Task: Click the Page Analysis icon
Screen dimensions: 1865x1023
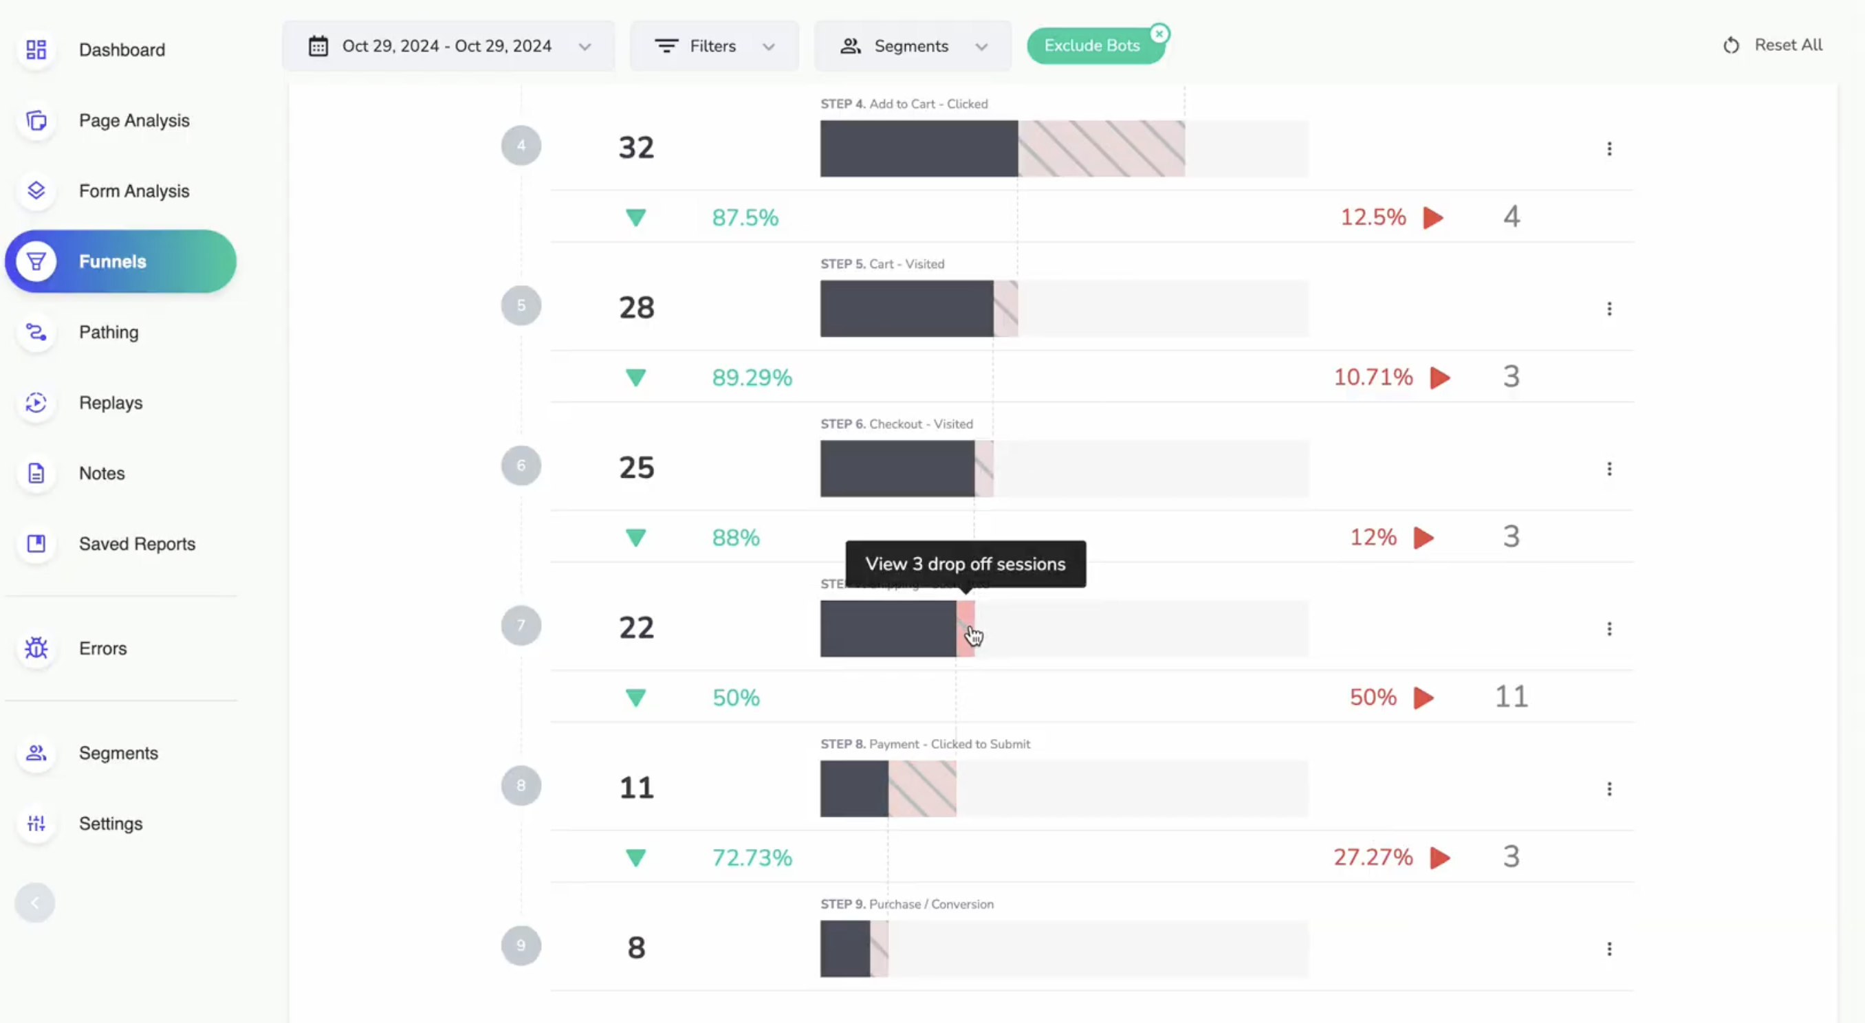Action: pyautogui.click(x=36, y=120)
